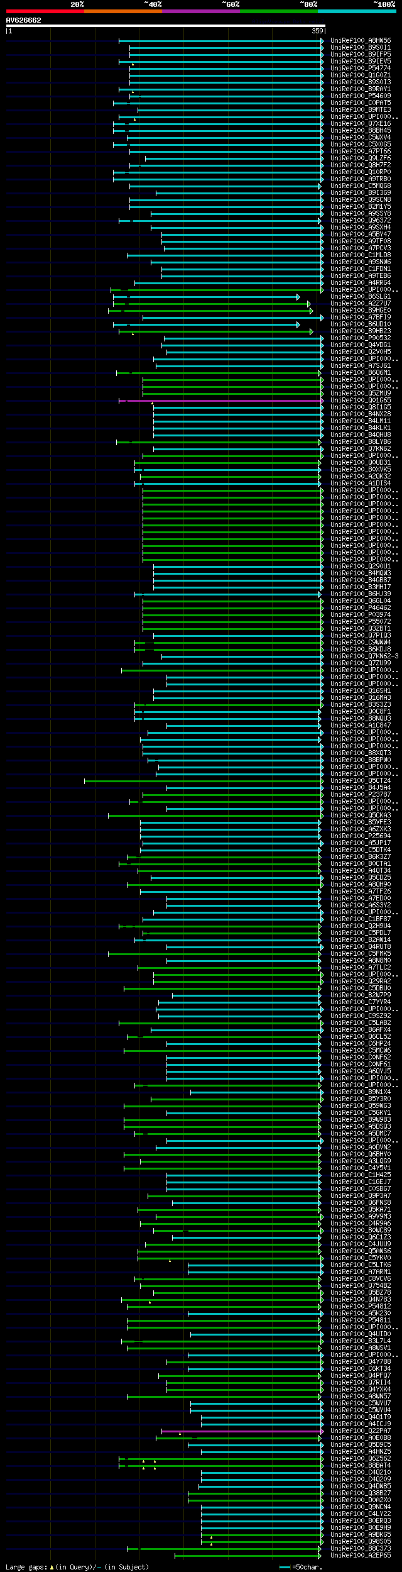Screen dimensions: 402x1572
Task: Click the orange ~40% identity legend segment
Action: (123, 11)
